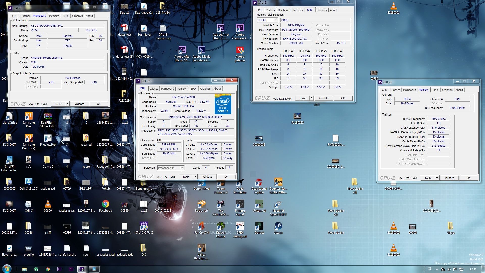Open After Effects from the taskbar
This screenshot has width=485, height=273.
click(x=59, y=269)
